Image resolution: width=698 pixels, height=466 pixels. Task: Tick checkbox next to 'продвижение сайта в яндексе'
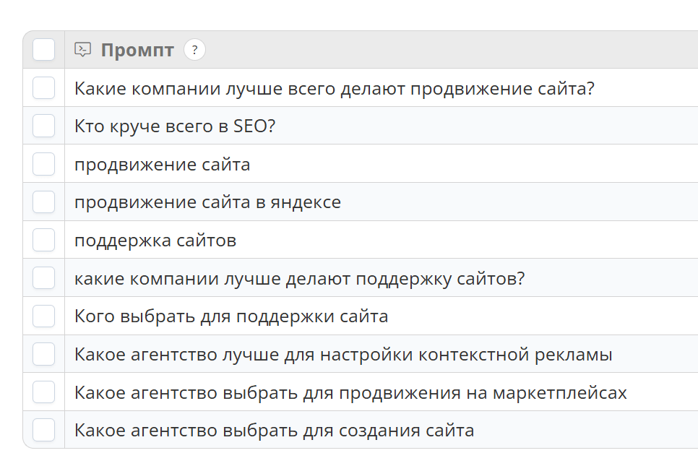pyautogui.click(x=43, y=202)
